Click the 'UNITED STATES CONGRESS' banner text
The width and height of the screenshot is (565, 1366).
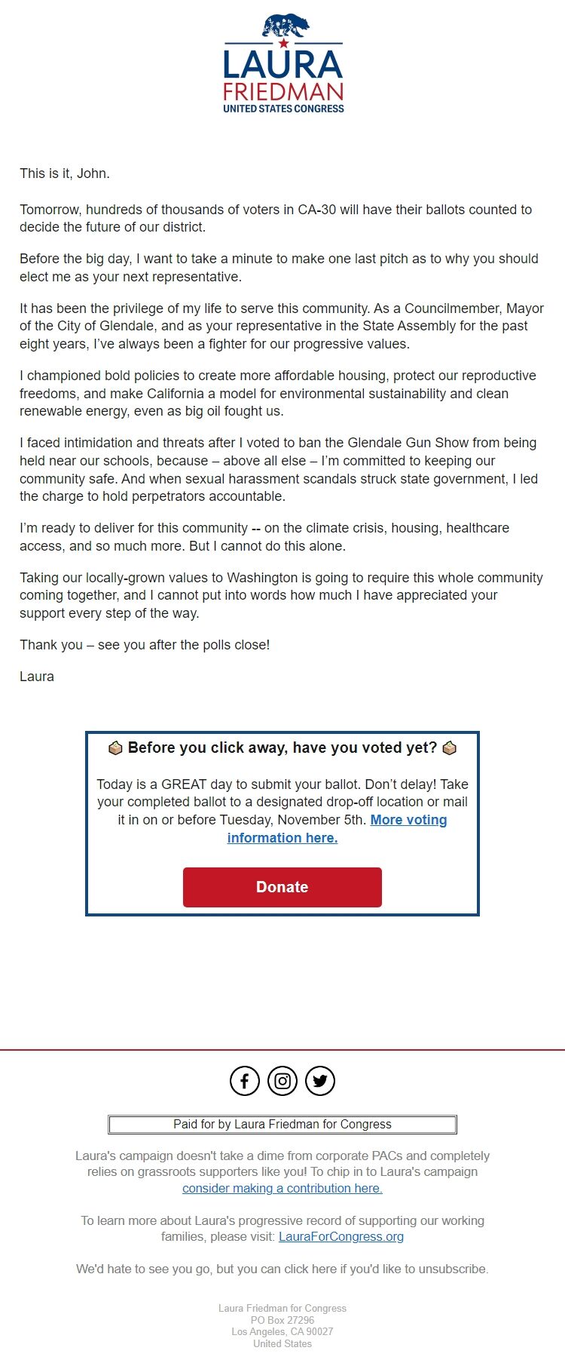pyautogui.click(x=282, y=108)
